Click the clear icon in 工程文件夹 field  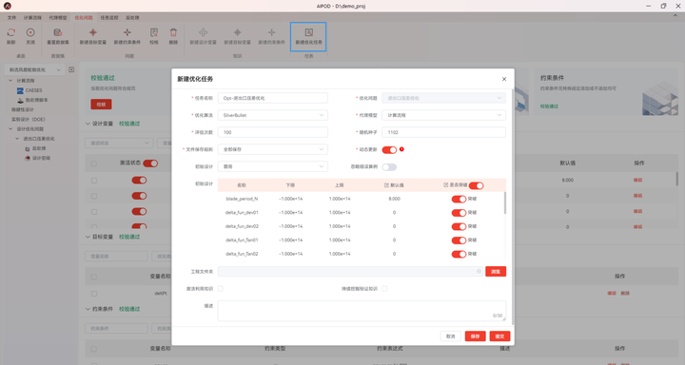point(479,272)
